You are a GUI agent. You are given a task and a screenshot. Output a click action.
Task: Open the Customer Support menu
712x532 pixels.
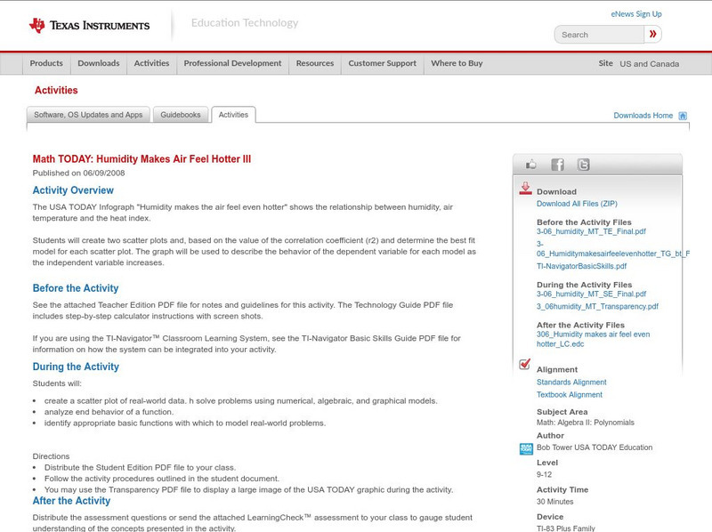point(383,63)
